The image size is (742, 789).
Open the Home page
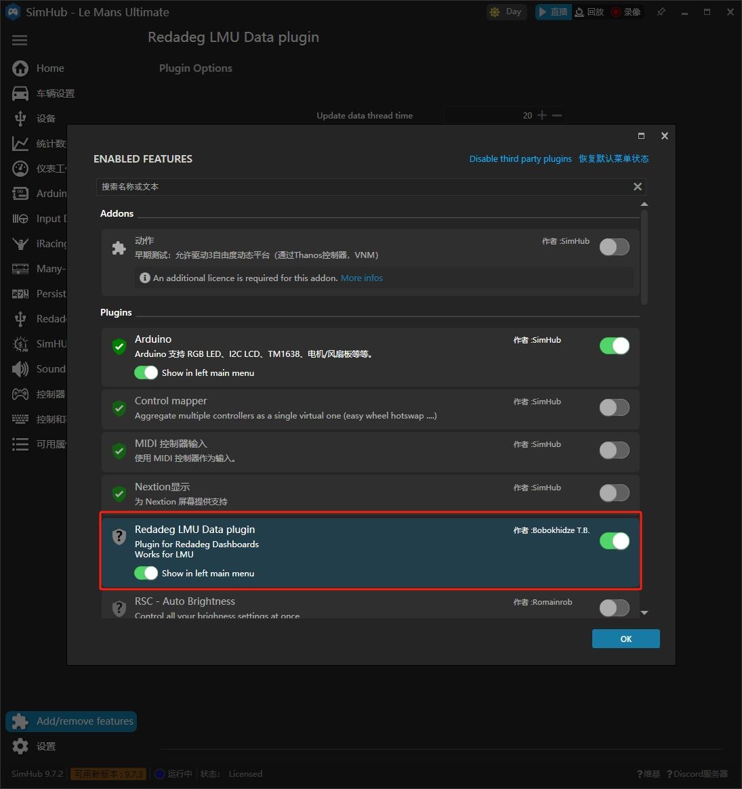(x=49, y=68)
